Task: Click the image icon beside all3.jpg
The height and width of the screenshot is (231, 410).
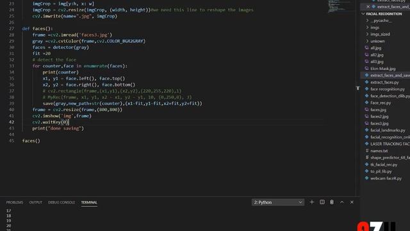Action: [366, 62]
